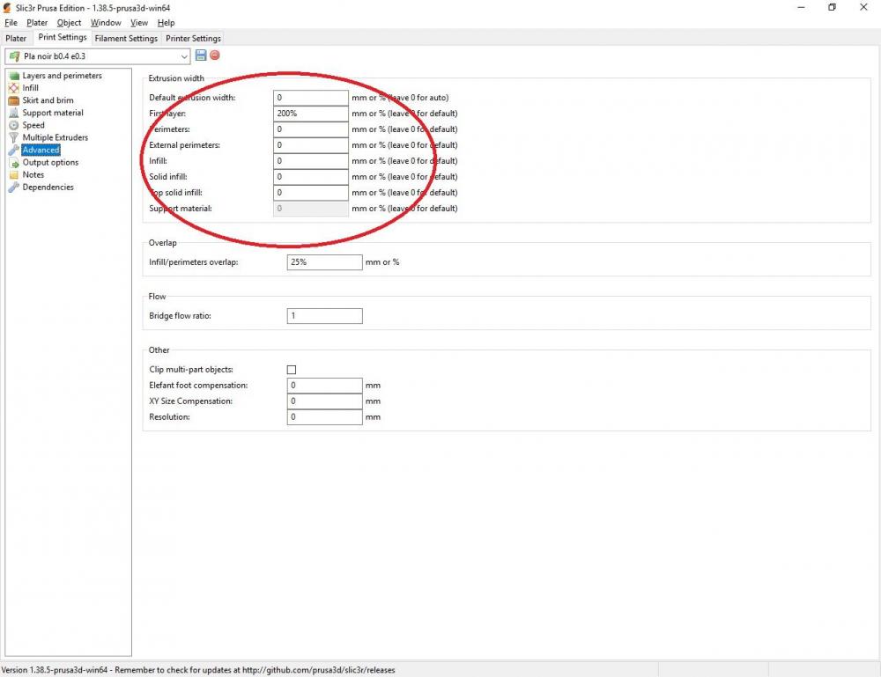
Task: Switch to the Plater tab
Action: 16,38
